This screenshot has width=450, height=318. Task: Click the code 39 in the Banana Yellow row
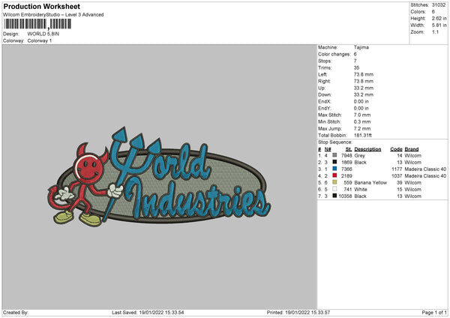[x=400, y=183]
